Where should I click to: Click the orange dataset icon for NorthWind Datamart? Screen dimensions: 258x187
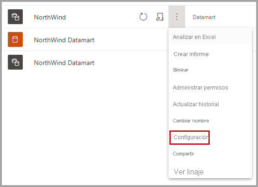click(15, 39)
